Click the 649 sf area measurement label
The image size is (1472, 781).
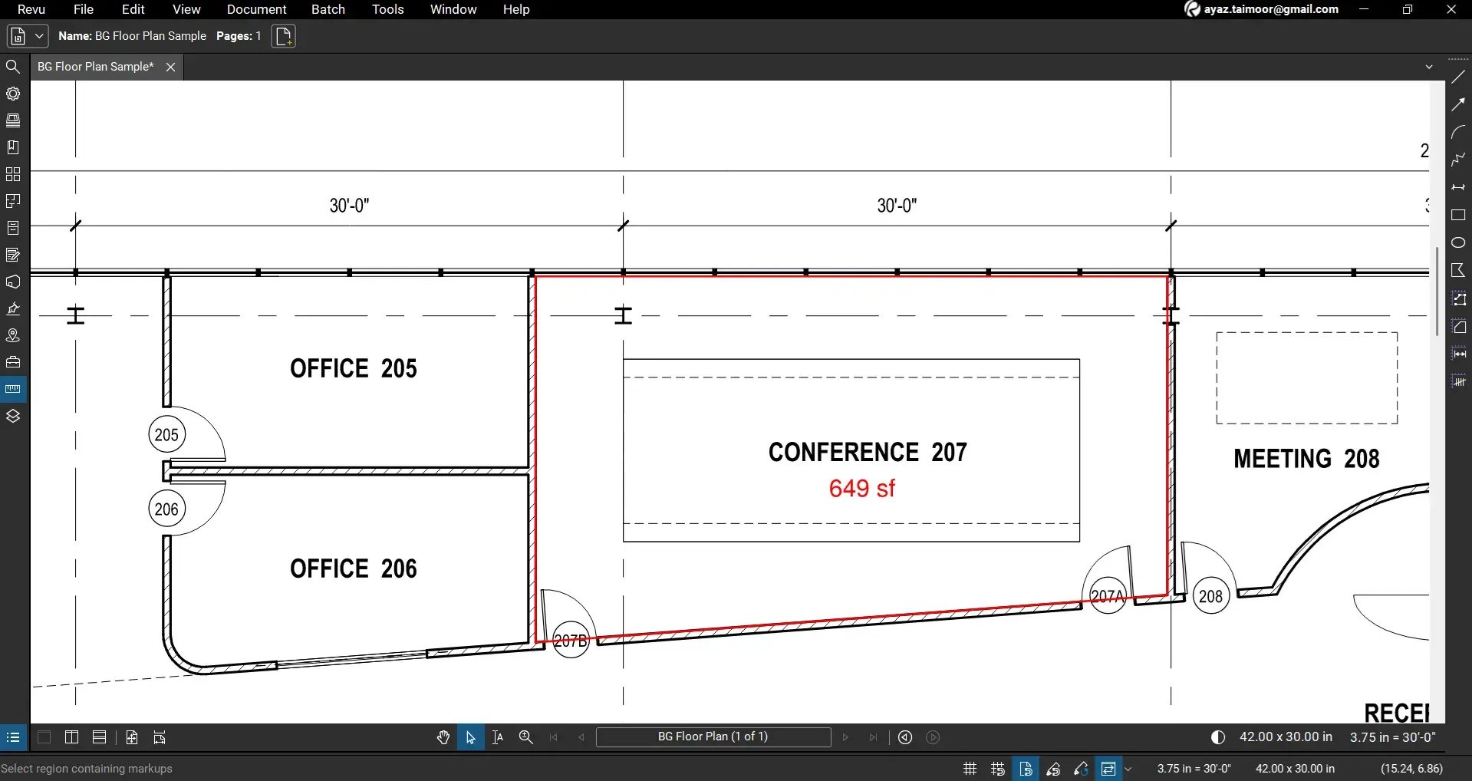tap(862, 489)
